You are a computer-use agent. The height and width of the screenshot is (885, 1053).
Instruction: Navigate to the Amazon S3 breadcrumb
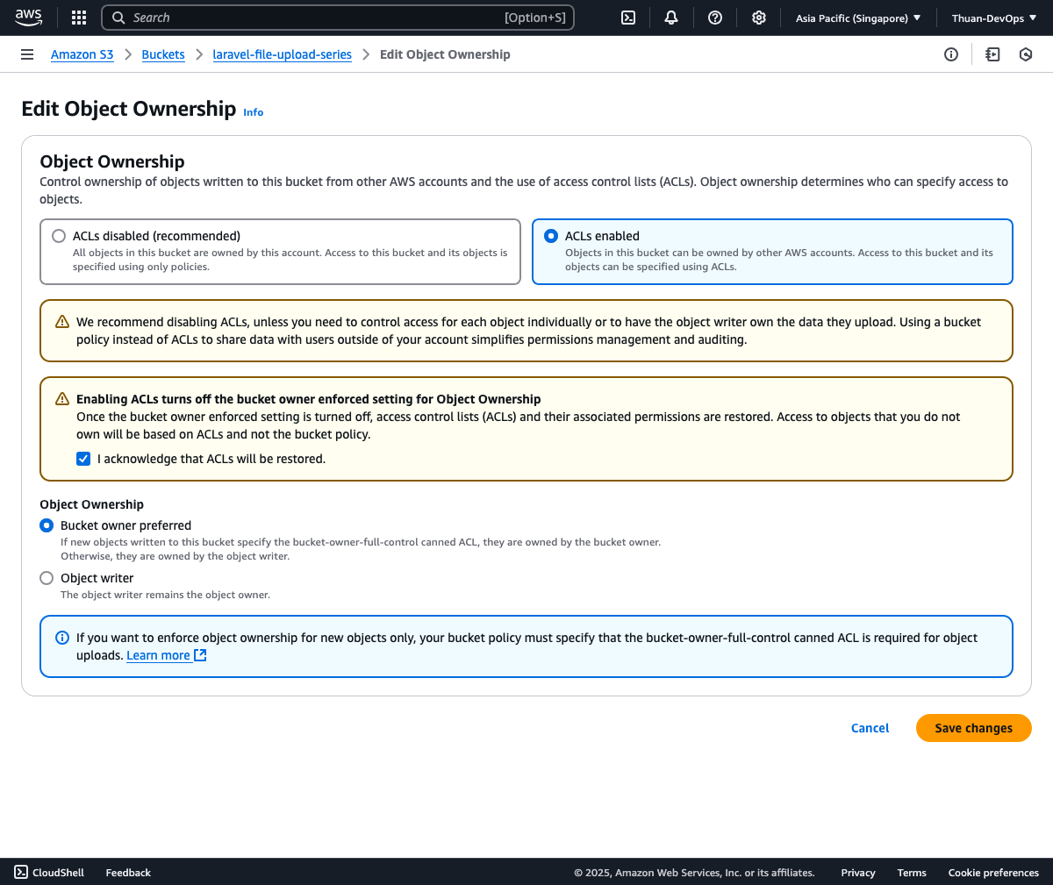82,54
